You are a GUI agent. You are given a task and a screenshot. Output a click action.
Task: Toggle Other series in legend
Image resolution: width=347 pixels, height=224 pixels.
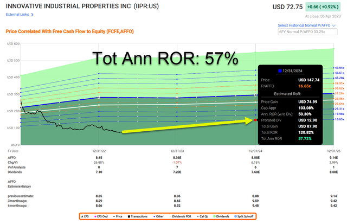pyautogui.click(x=158, y=216)
